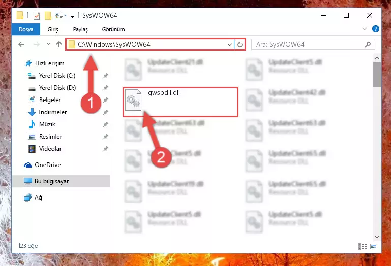Go up one folder level

pos(59,44)
